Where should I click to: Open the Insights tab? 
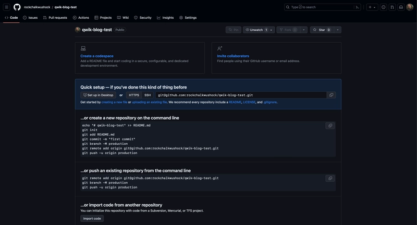165,18
